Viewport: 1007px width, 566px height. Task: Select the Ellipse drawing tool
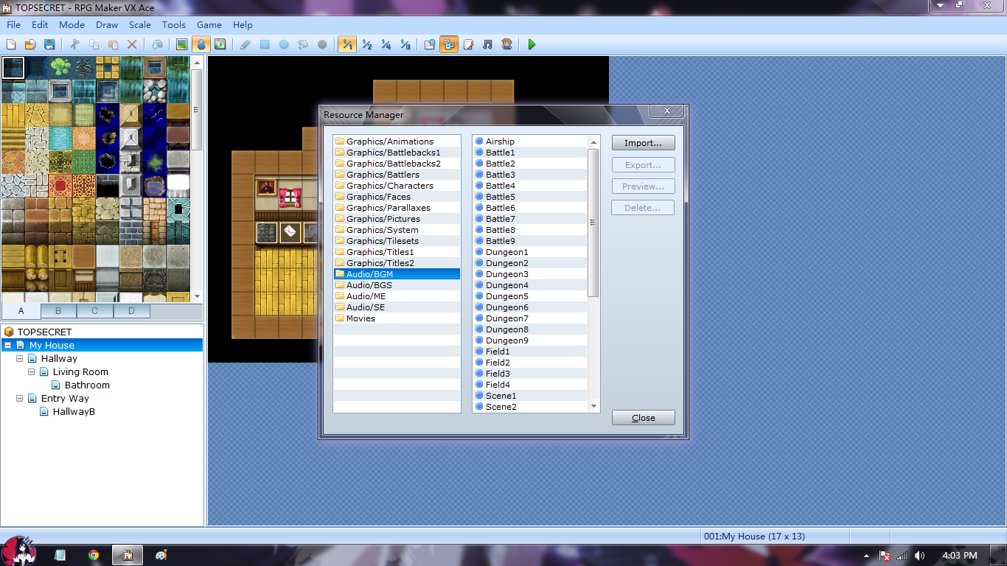[x=284, y=44]
